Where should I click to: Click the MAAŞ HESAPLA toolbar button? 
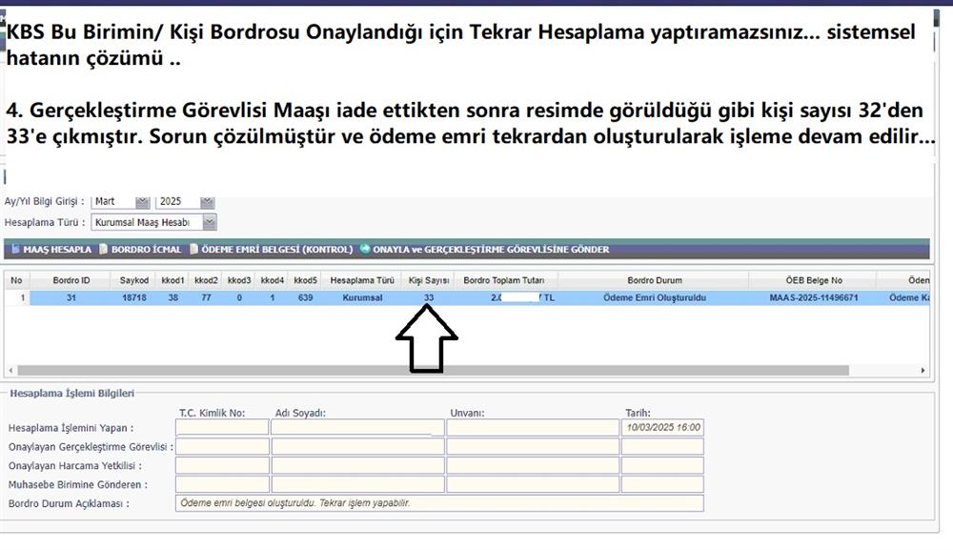51,249
